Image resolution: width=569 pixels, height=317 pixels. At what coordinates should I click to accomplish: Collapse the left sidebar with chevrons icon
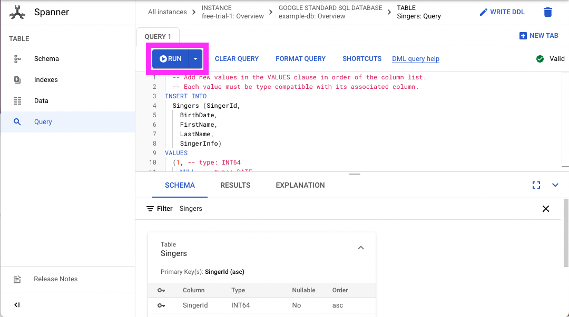point(16,305)
